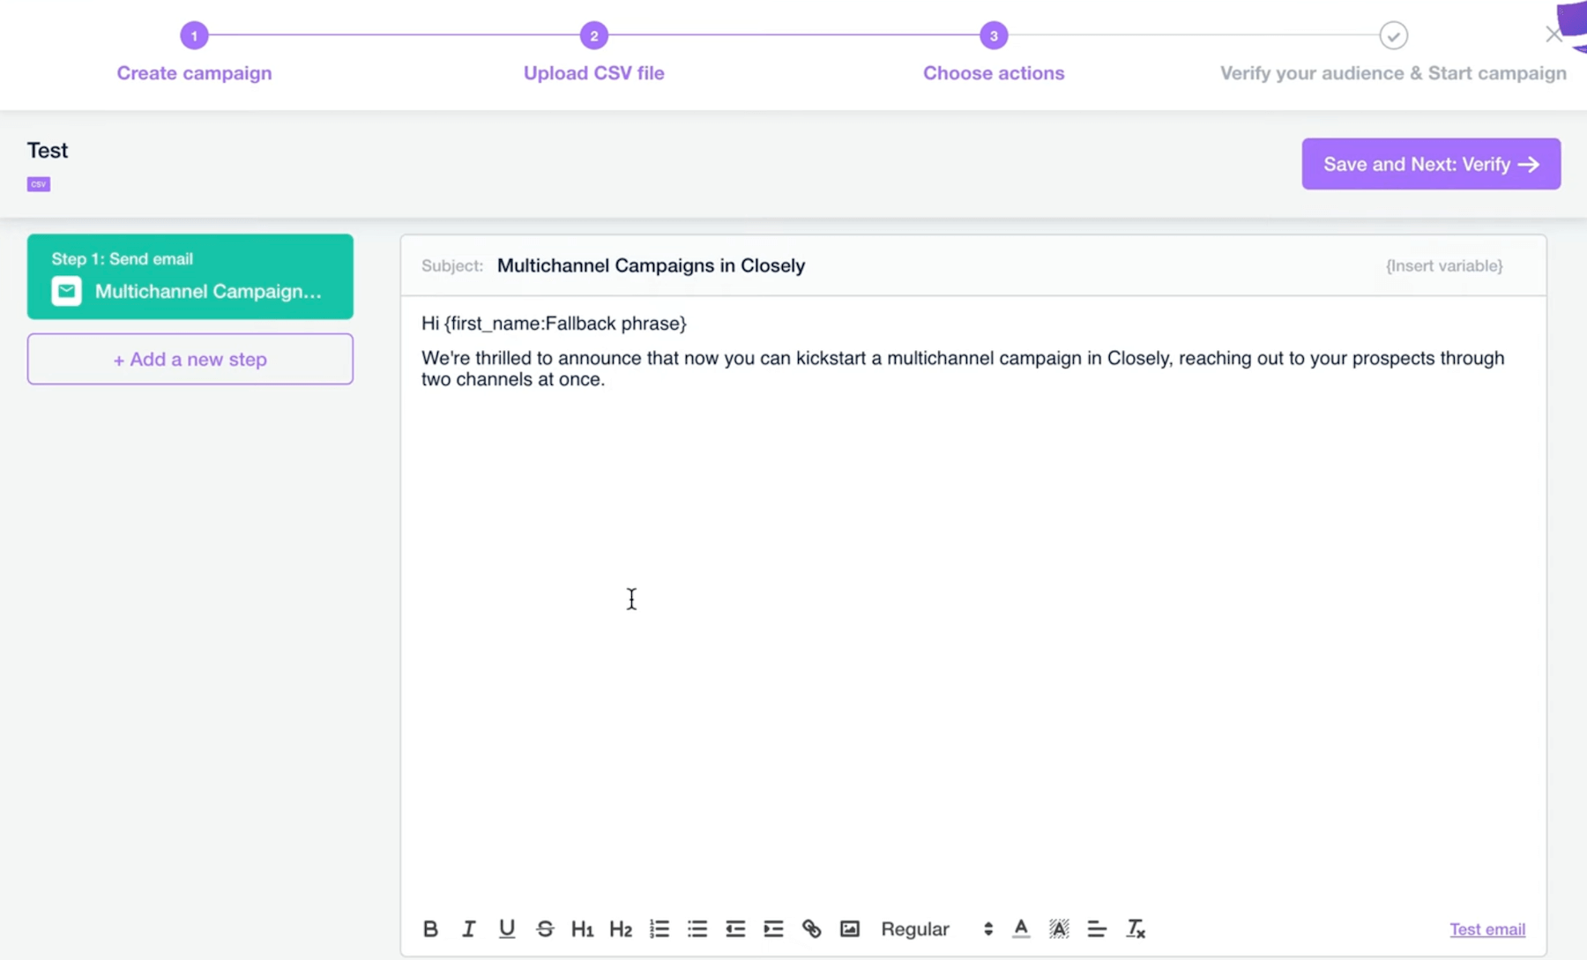This screenshot has width=1587, height=960.
Task: Insert a hyperlink into the email
Action: pos(811,928)
